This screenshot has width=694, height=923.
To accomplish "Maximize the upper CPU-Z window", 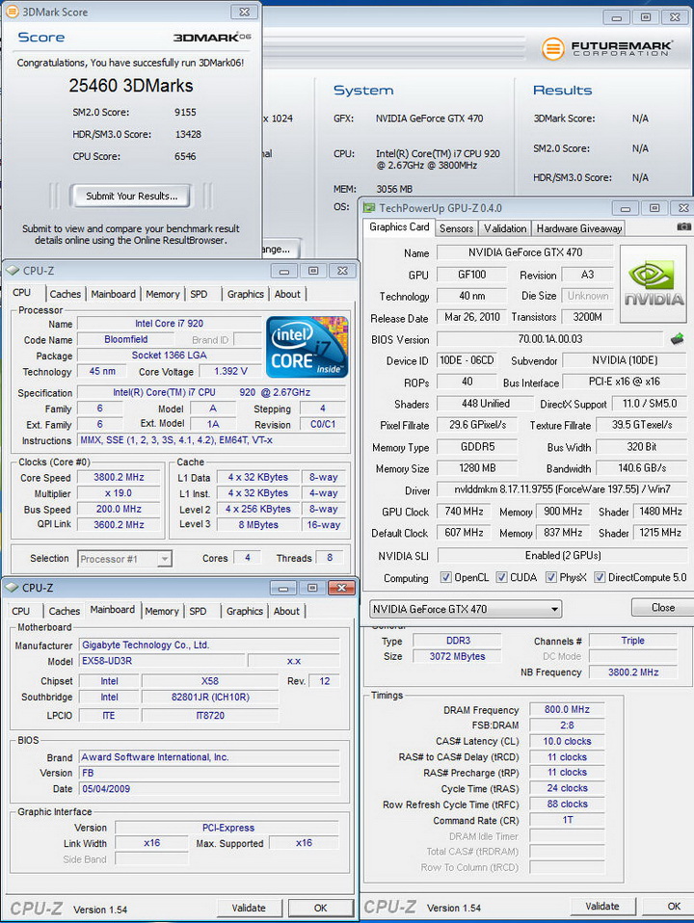I will click(x=313, y=271).
